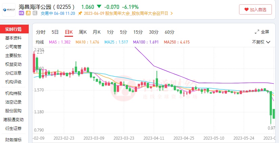Image resolution: width=279 pixels, height=143 pixels.
Task: Open 沽空记录 in the sidebar
Action: click(13, 102)
